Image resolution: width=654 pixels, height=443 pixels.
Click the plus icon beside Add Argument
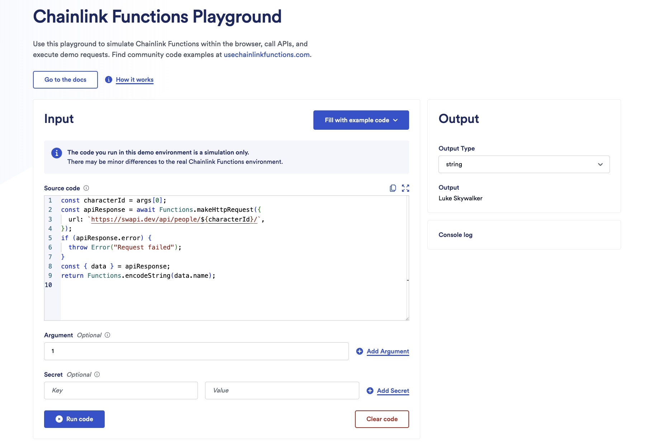click(360, 351)
